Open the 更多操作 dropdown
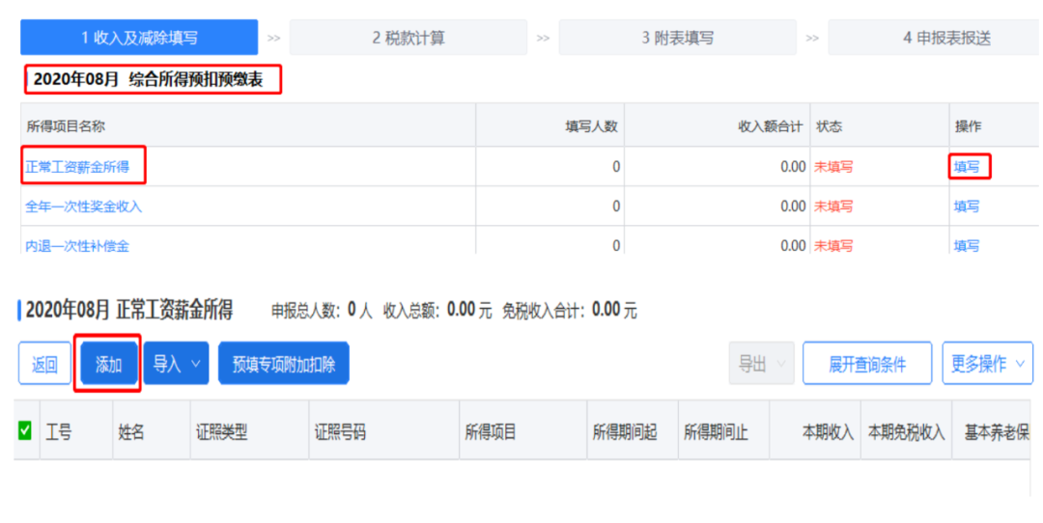Image resolution: width=1043 pixels, height=523 pixels. 988,364
